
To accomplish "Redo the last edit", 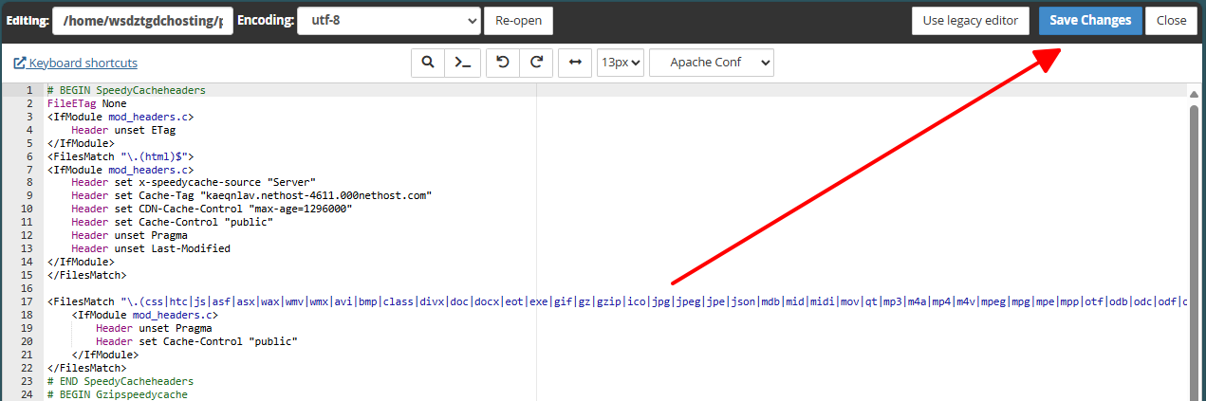I will pyautogui.click(x=536, y=63).
